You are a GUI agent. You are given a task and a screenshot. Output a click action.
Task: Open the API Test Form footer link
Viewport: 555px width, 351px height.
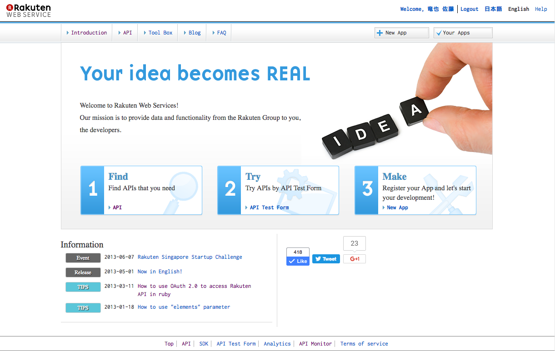(x=236, y=344)
